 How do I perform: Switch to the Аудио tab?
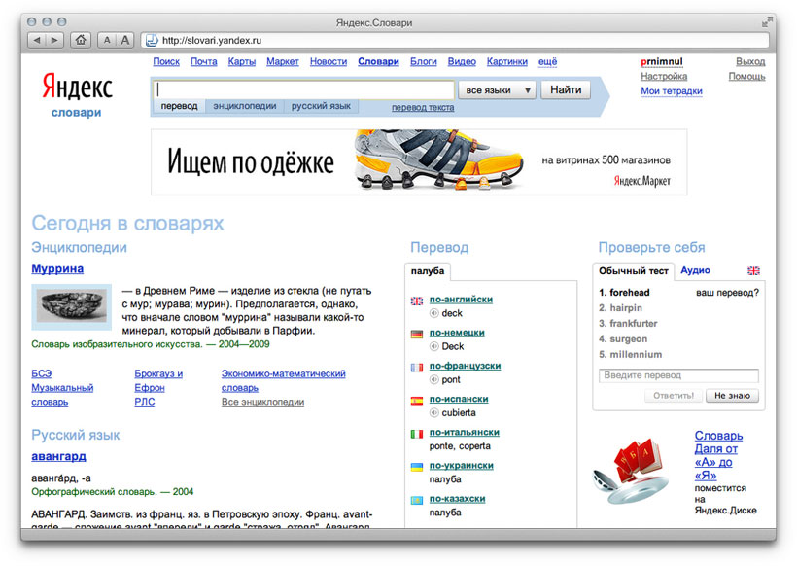coord(694,271)
